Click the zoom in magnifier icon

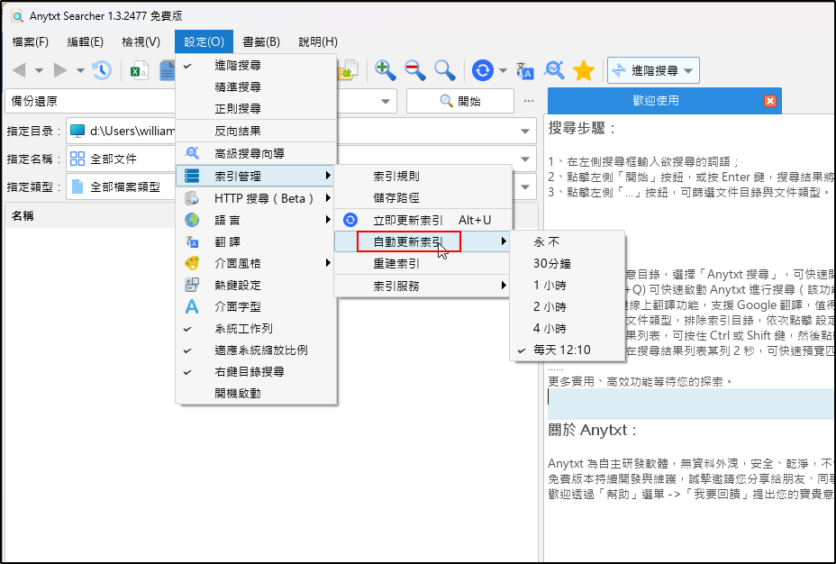pos(386,70)
